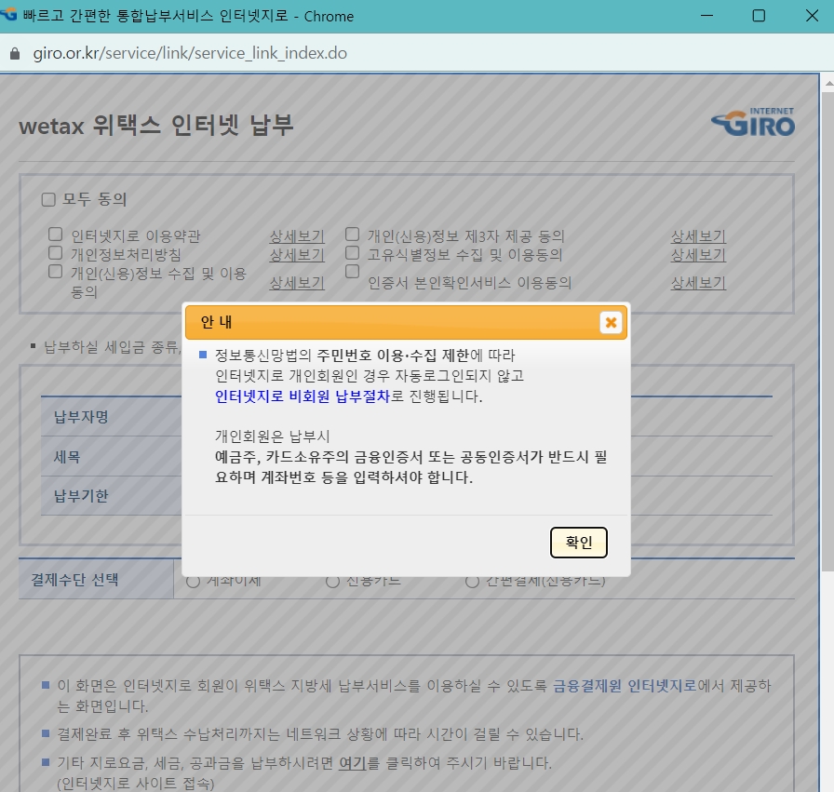
Task: Check 고유식별정보 수집 및 이용동의 checkbox
Action: 352,252
